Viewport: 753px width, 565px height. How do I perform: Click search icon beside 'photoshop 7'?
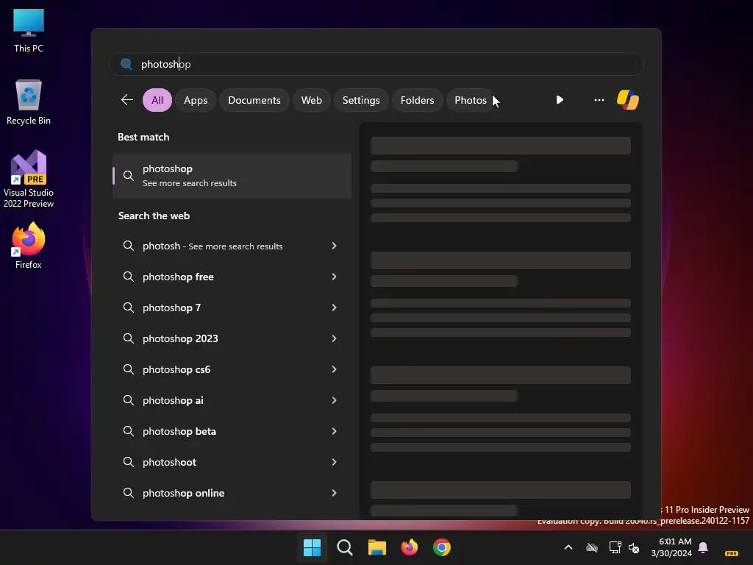[128, 308]
